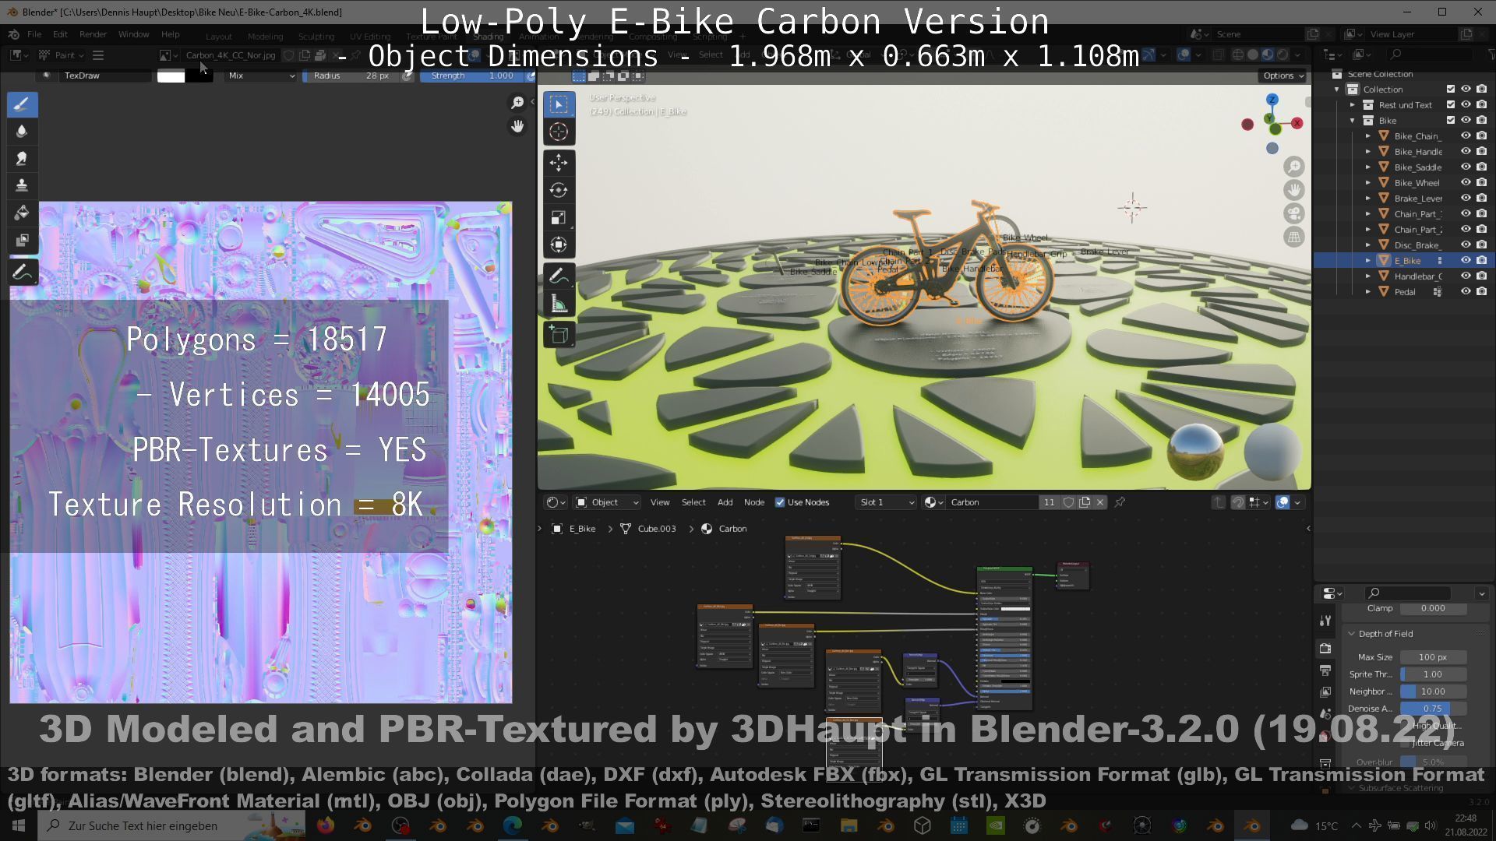Uncheck the Bike collection checkbox
This screenshot has height=841, width=1496.
tap(1450, 120)
